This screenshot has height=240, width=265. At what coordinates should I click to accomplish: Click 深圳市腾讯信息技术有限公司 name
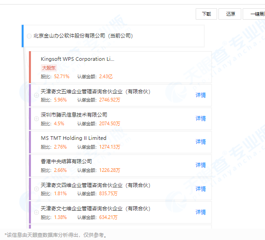click(x=74, y=115)
